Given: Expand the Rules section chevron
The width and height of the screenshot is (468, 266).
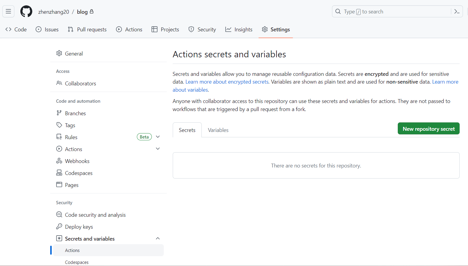Looking at the screenshot, I should pyautogui.click(x=158, y=137).
